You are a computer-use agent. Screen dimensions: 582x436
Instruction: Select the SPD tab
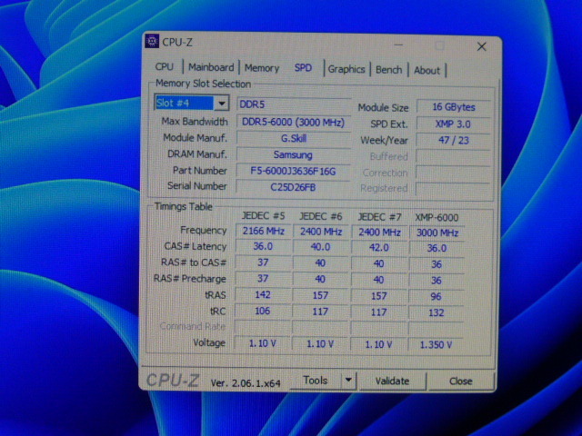pyautogui.click(x=303, y=68)
